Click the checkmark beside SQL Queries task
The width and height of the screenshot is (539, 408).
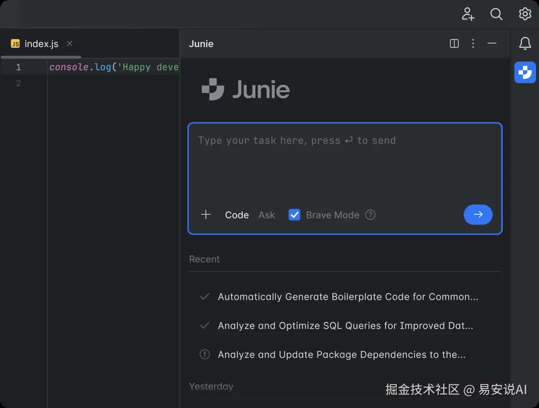205,325
